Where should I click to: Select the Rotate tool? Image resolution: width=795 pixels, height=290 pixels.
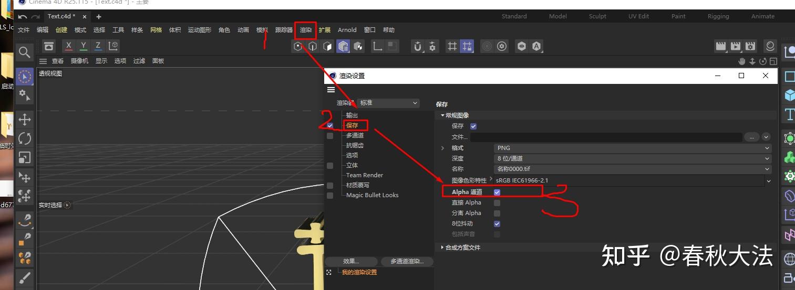tap(24, 138)
